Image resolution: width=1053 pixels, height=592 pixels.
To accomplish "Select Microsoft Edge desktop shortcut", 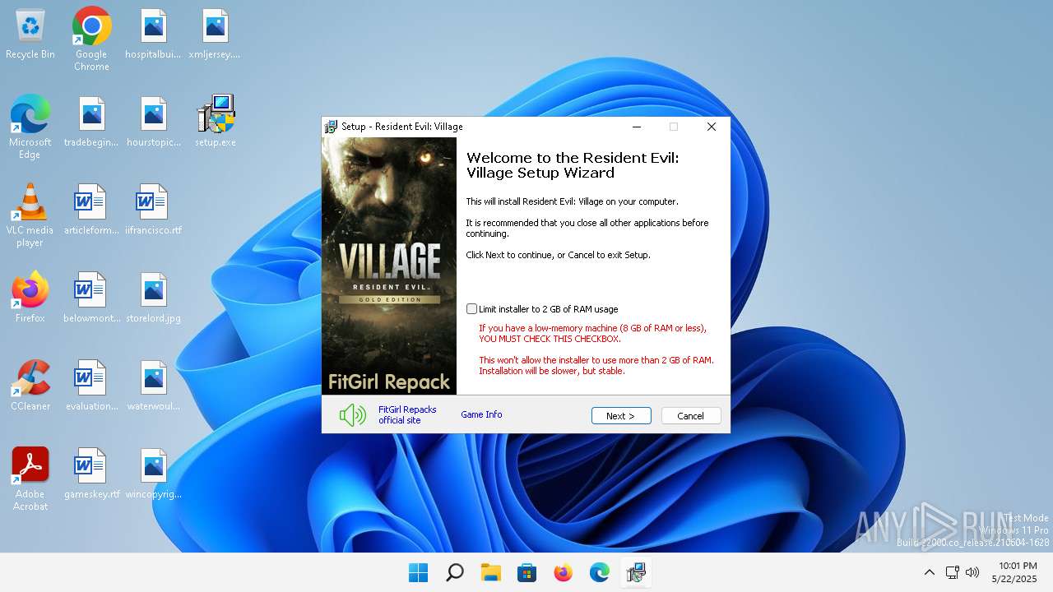I will 30,127.
